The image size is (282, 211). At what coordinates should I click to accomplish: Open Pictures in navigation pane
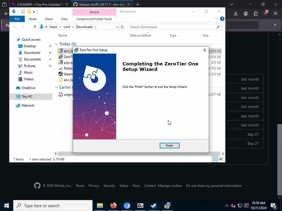pyautogui.click(x=30, y=66)
